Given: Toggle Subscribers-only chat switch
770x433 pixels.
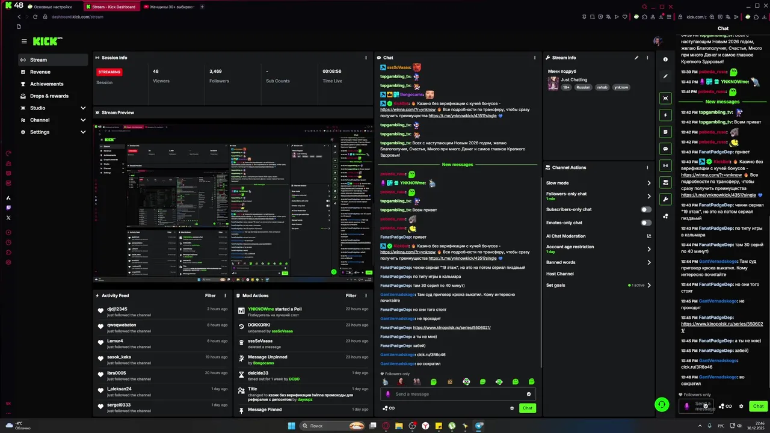Looking at the screenshot, I should click(646, 210).
